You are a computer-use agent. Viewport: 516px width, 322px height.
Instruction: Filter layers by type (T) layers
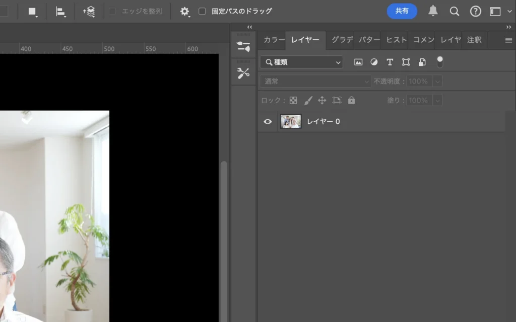[x=390, y=62]
